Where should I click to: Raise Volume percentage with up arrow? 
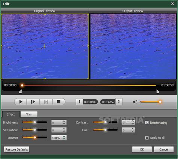(64, 137)
